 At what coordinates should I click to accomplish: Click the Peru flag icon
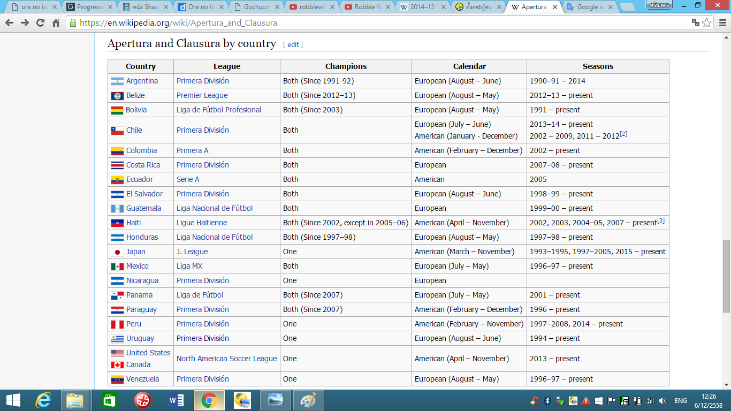coord(117,324)
